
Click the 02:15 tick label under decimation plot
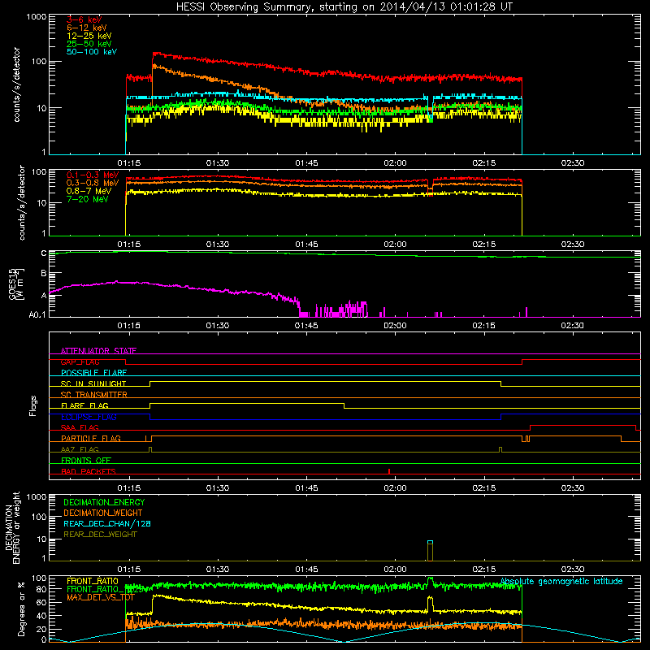point(483,570)
